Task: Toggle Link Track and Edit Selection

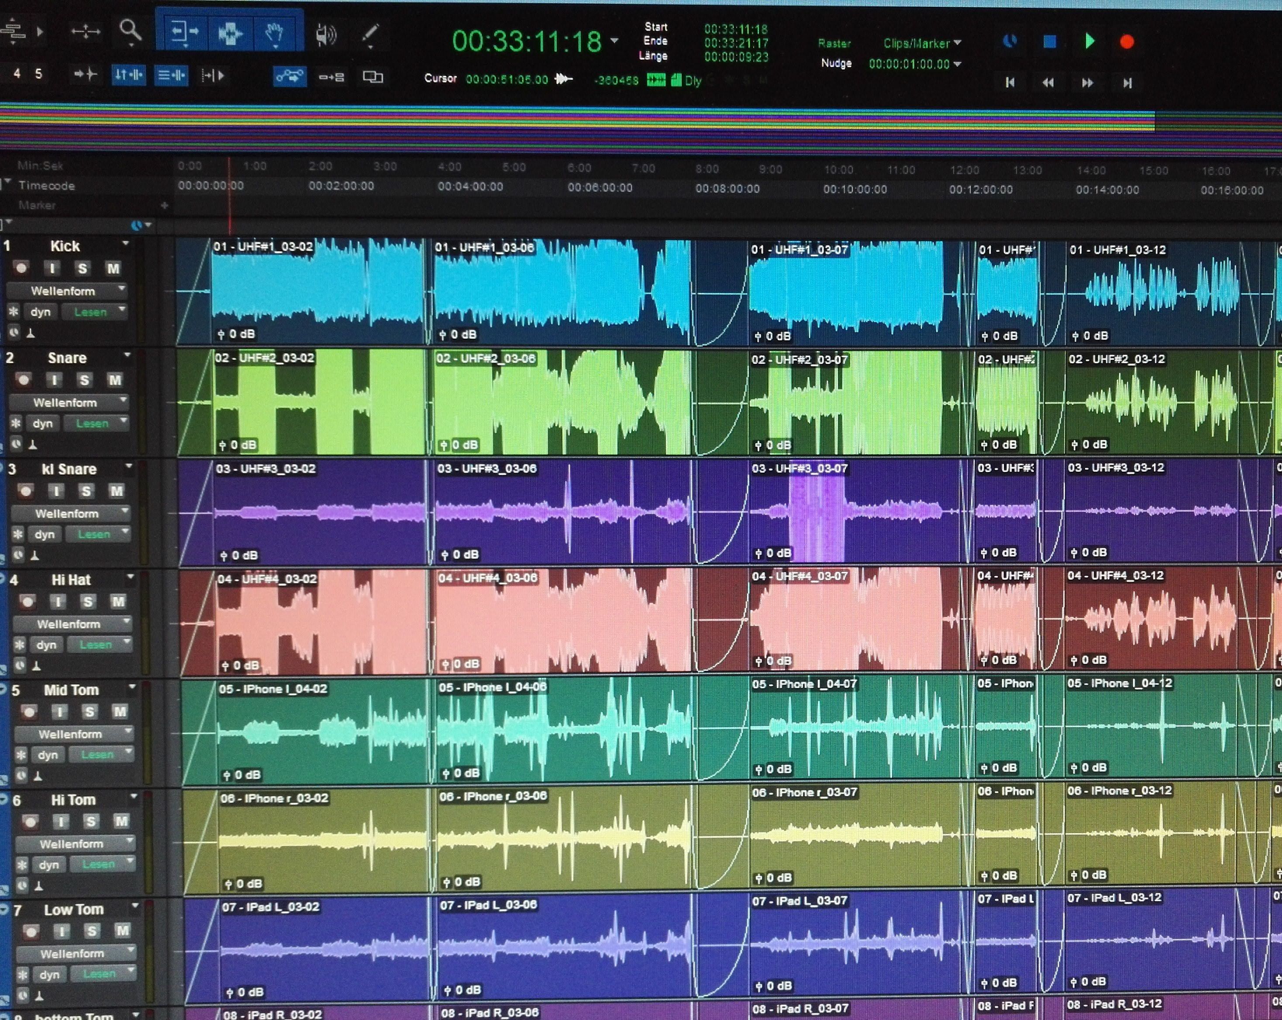Action: [171, 76]
